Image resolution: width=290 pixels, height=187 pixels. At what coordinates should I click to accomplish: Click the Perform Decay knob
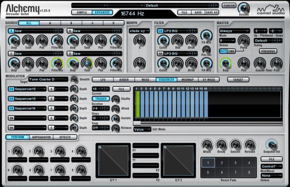tap(221, 144)
